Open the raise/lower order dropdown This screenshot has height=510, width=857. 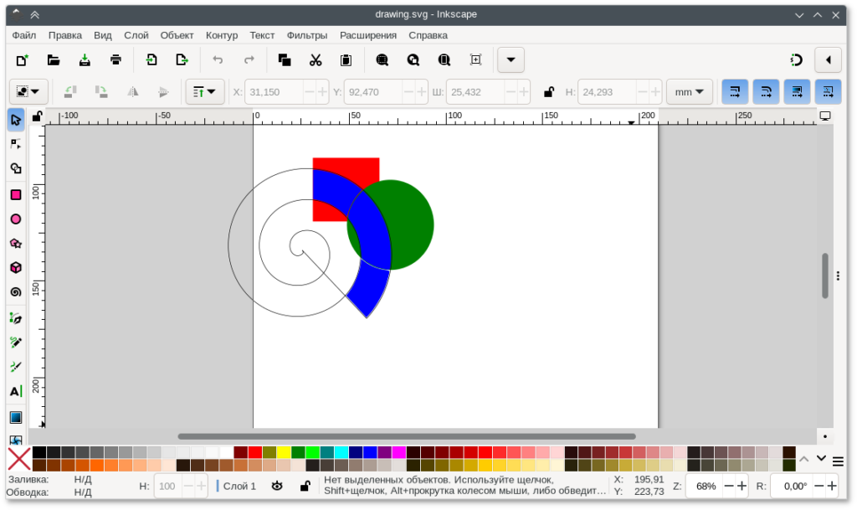[x=204, y=92]
